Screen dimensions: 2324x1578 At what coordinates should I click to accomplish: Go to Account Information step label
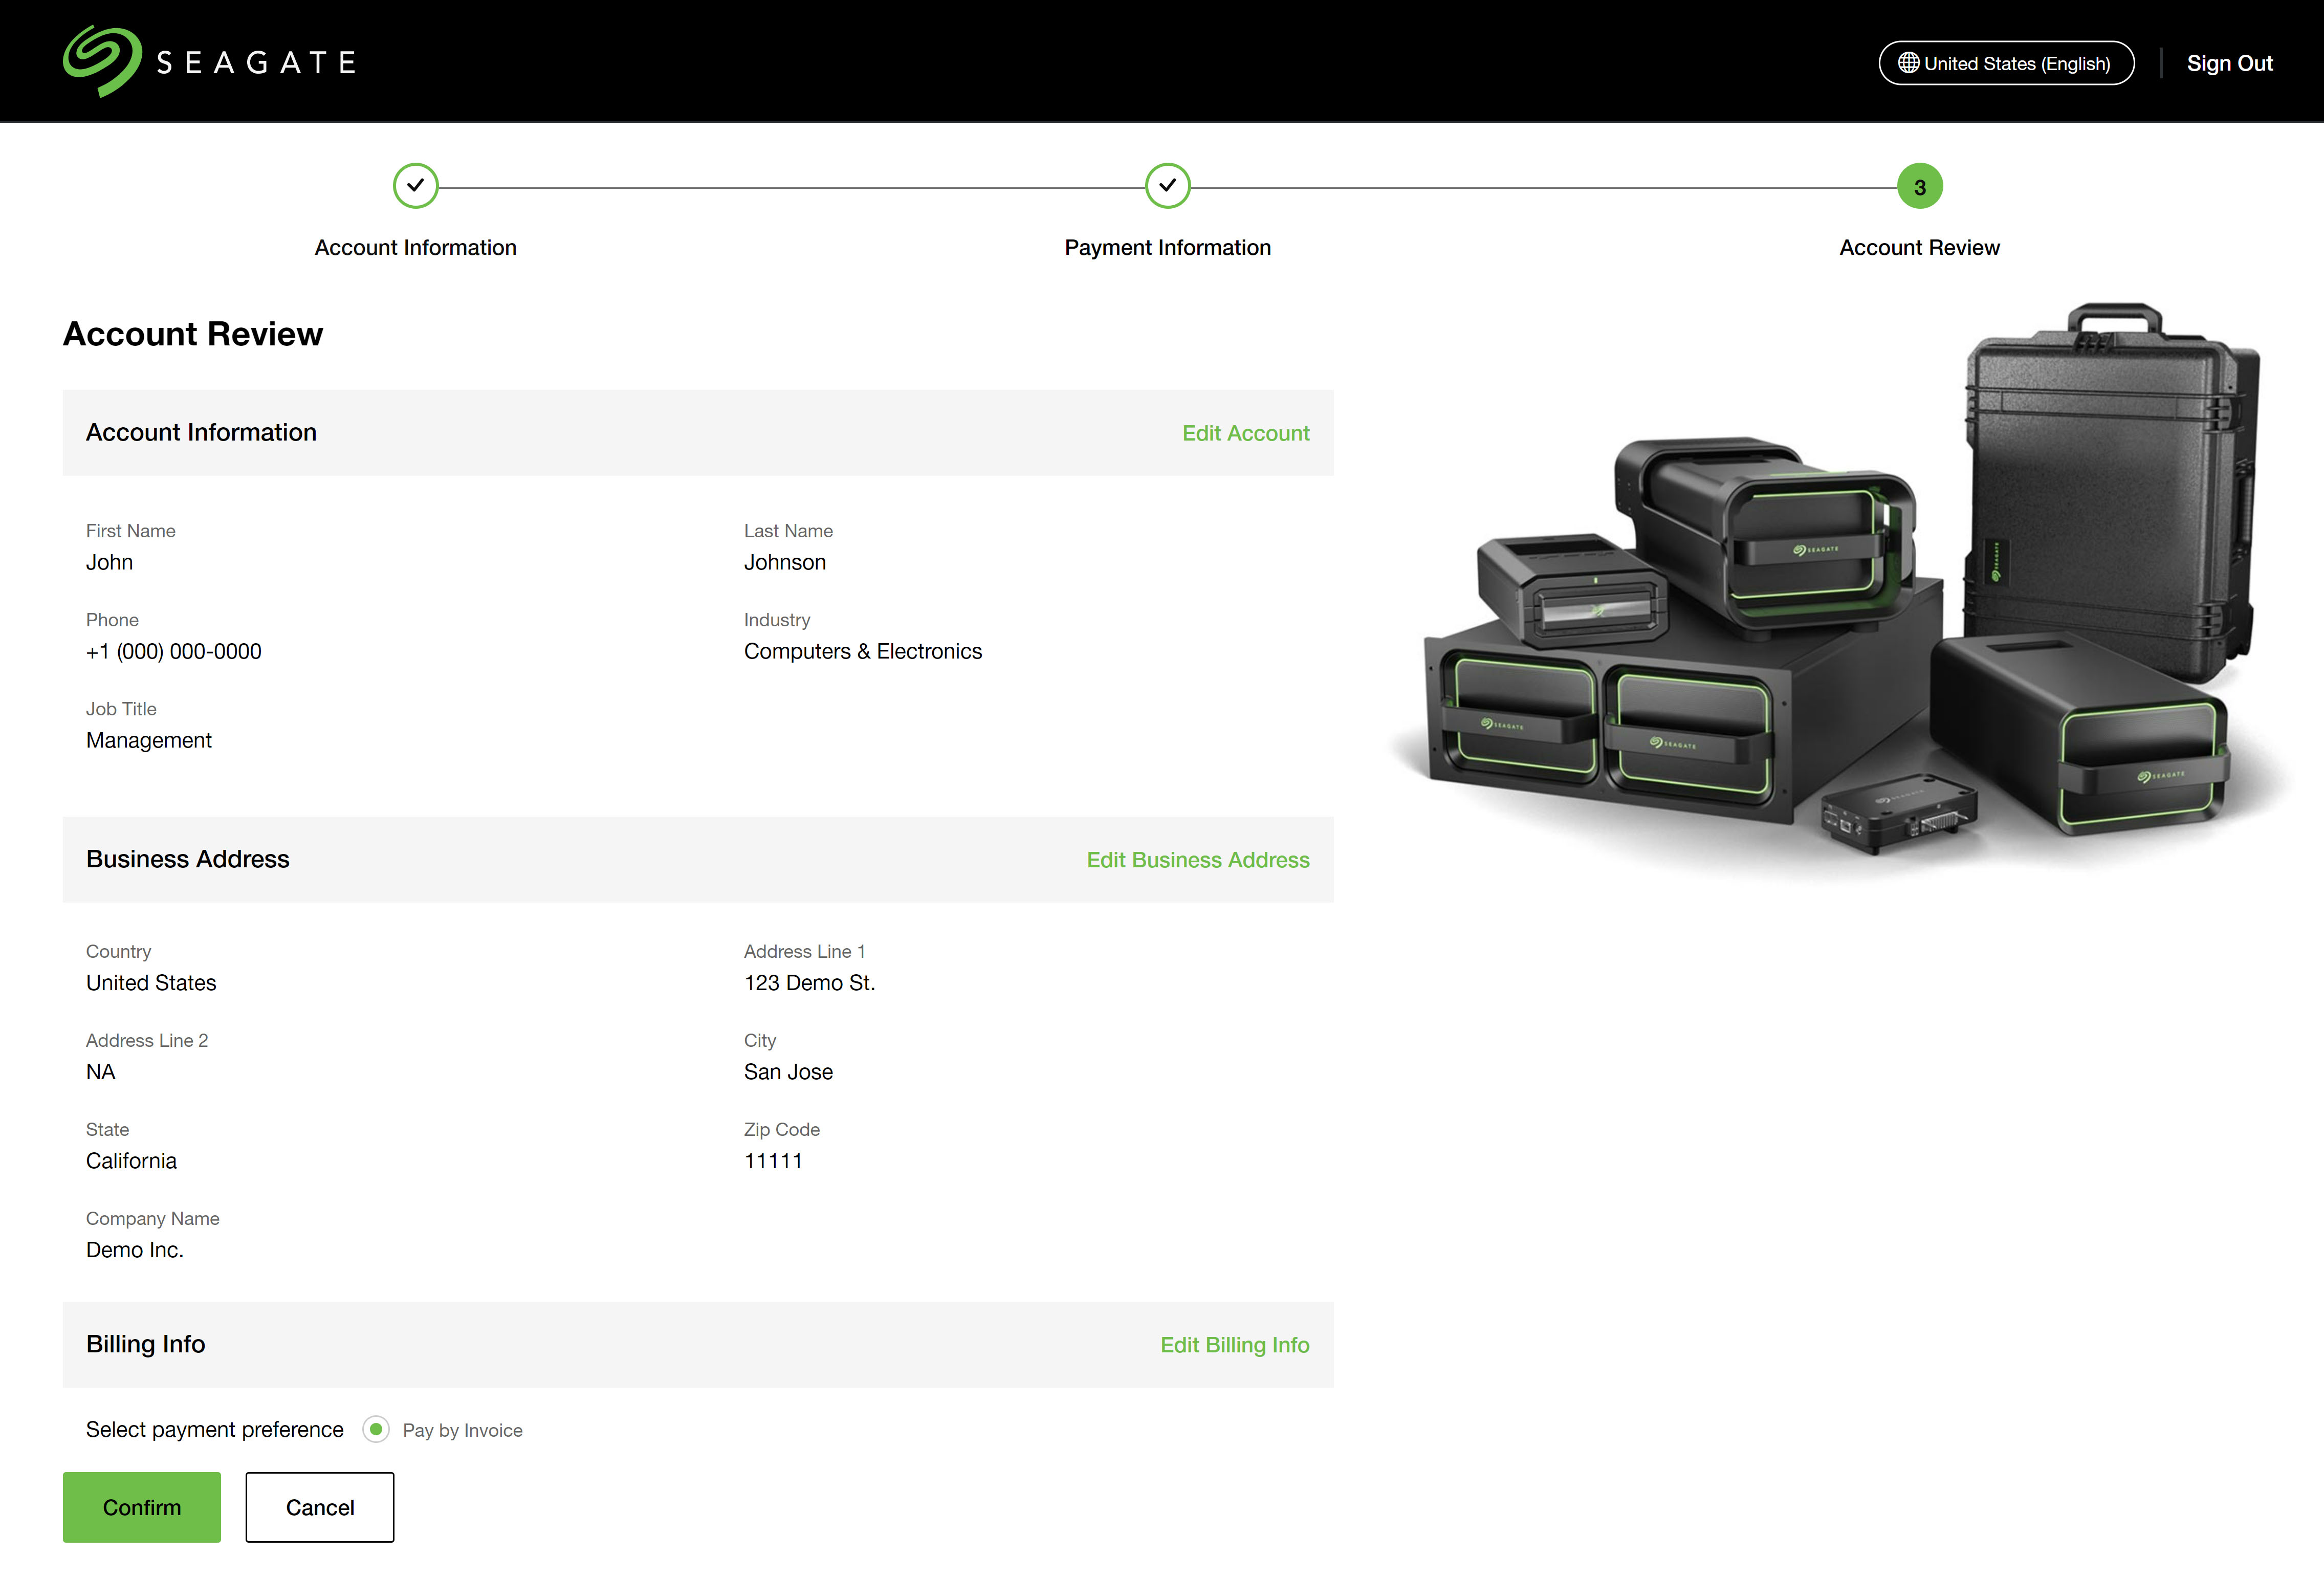tap(415, 248)
